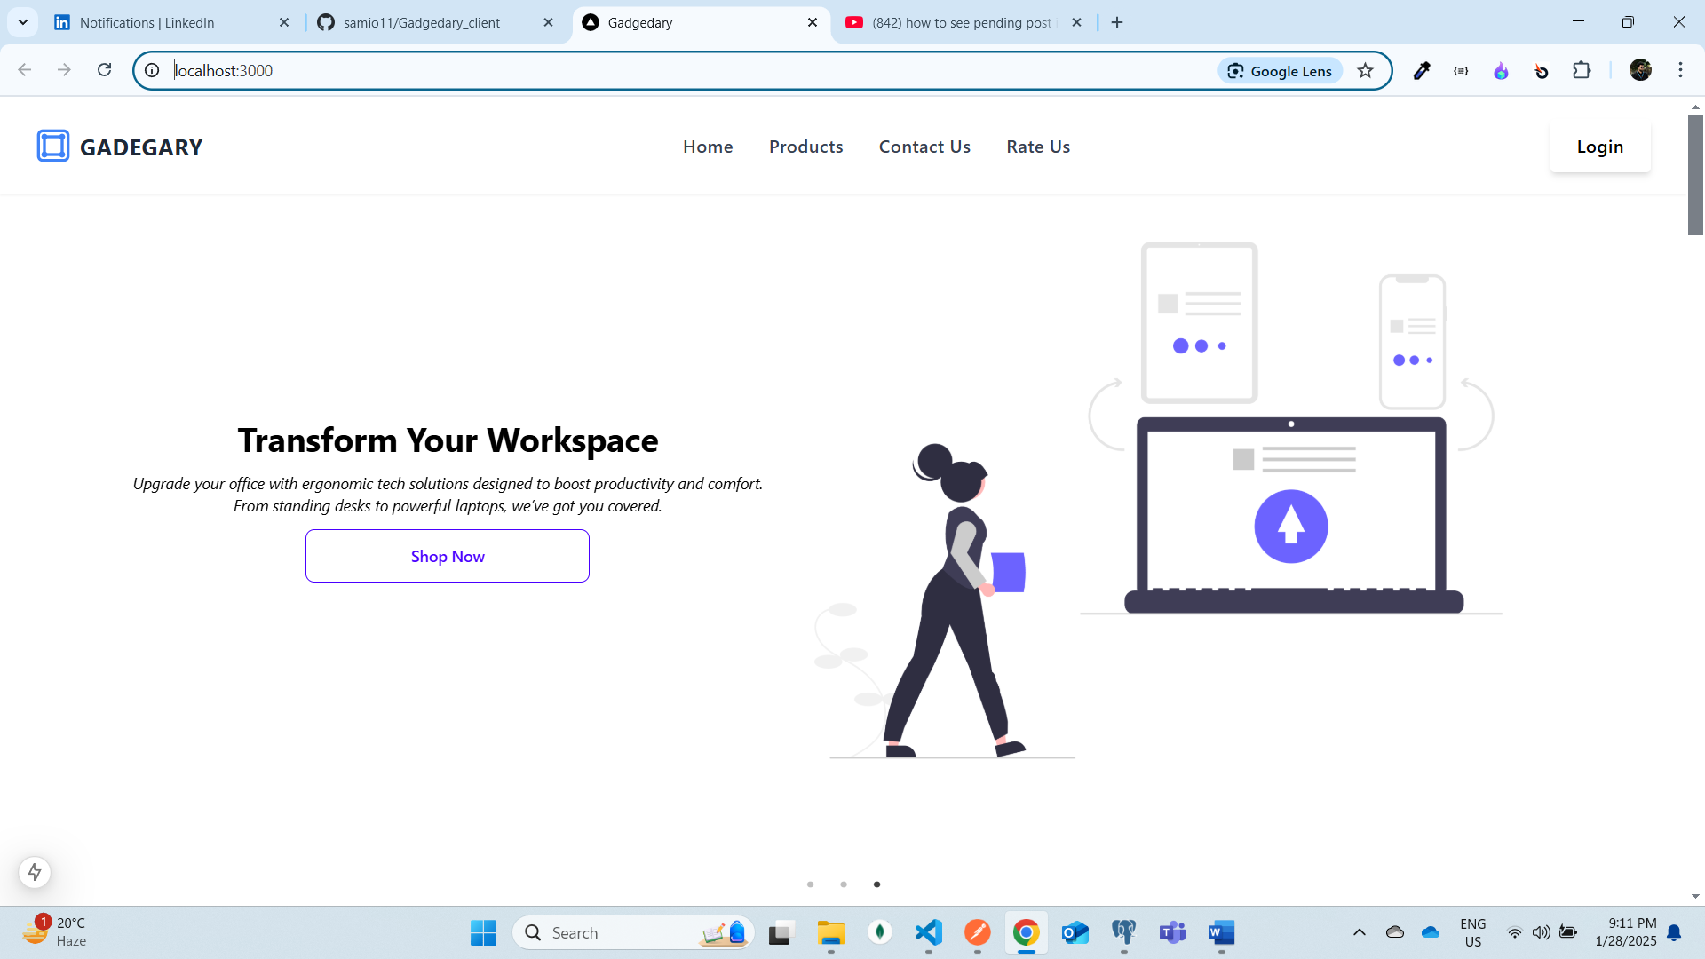The height and width of the screenshot is (959, 1705).
Task: Open a new browser tab
Action: pyautogui.click(x=1117, y=22)
